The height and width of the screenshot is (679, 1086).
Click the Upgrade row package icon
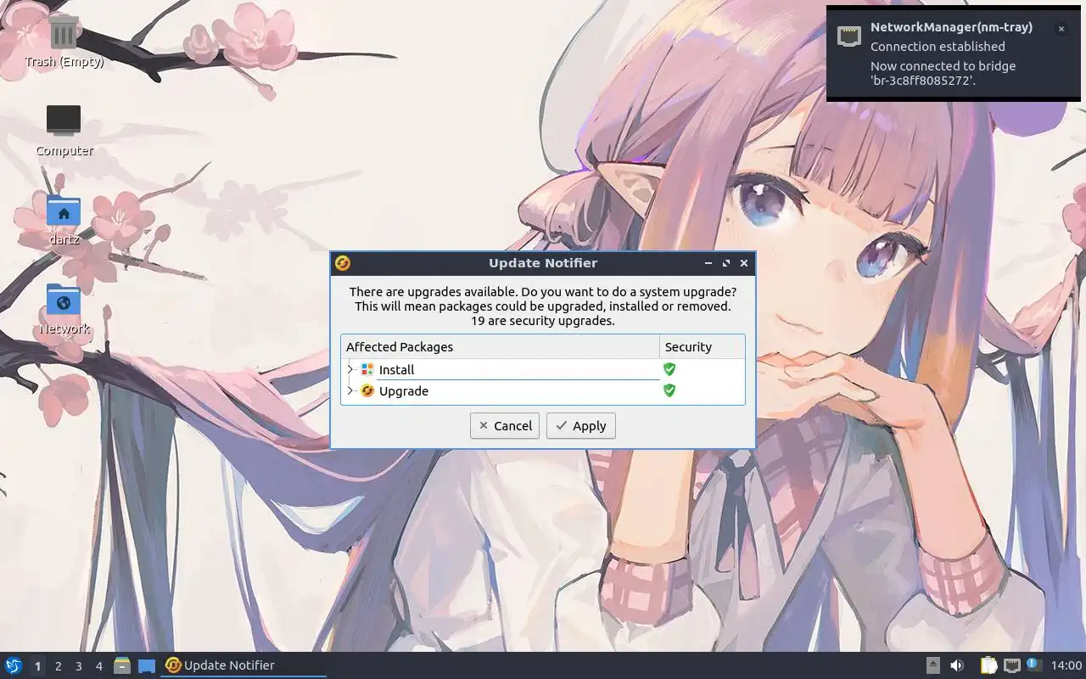[367, 390]
